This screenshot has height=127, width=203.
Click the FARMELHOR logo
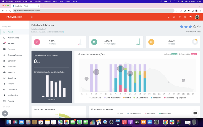14,17
